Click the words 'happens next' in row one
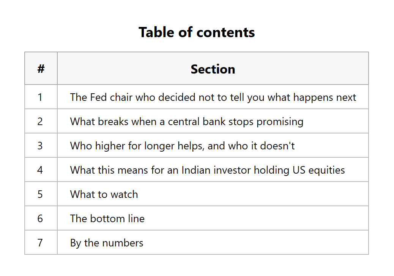The image size is (394, 276). pyautogui.click(x=325, y=97)
